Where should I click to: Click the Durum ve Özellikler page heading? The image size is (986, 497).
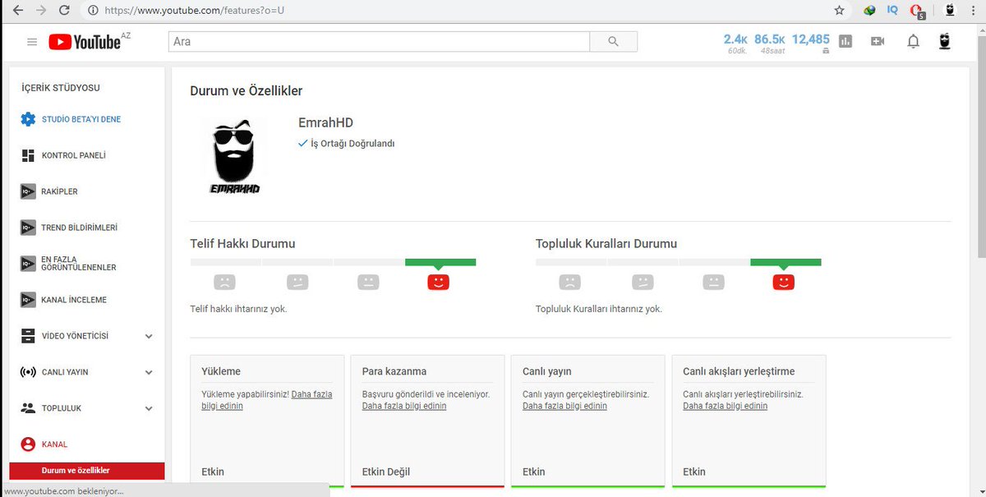[246, 91]
